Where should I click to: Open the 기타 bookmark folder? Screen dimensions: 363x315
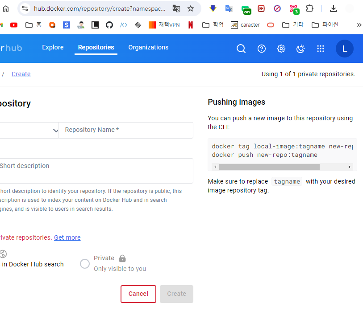tap(292, 25)
